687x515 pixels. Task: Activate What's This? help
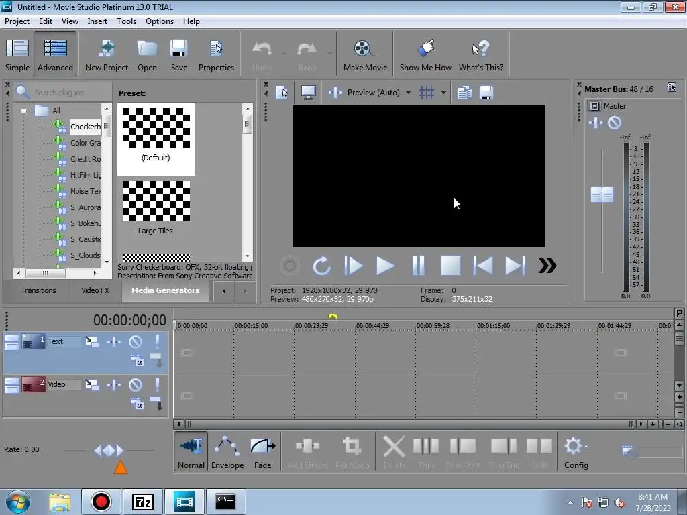pos(480,55)
